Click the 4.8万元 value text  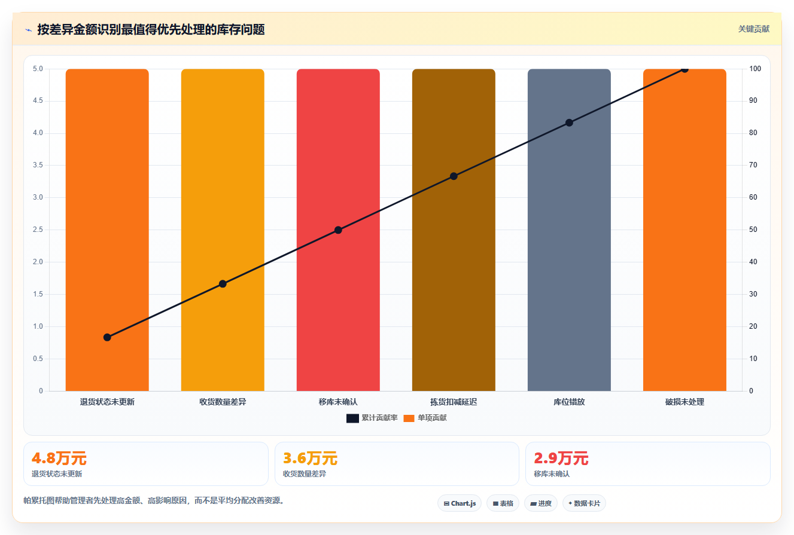tap(59, 458)
